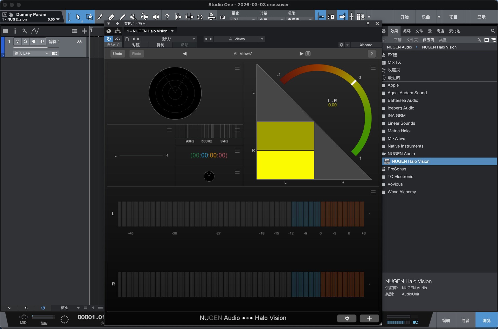The width and height of the screenshot is (498, 329).
Task: Switch to the 文件 browser tab
Action: (x=419, y=31)
